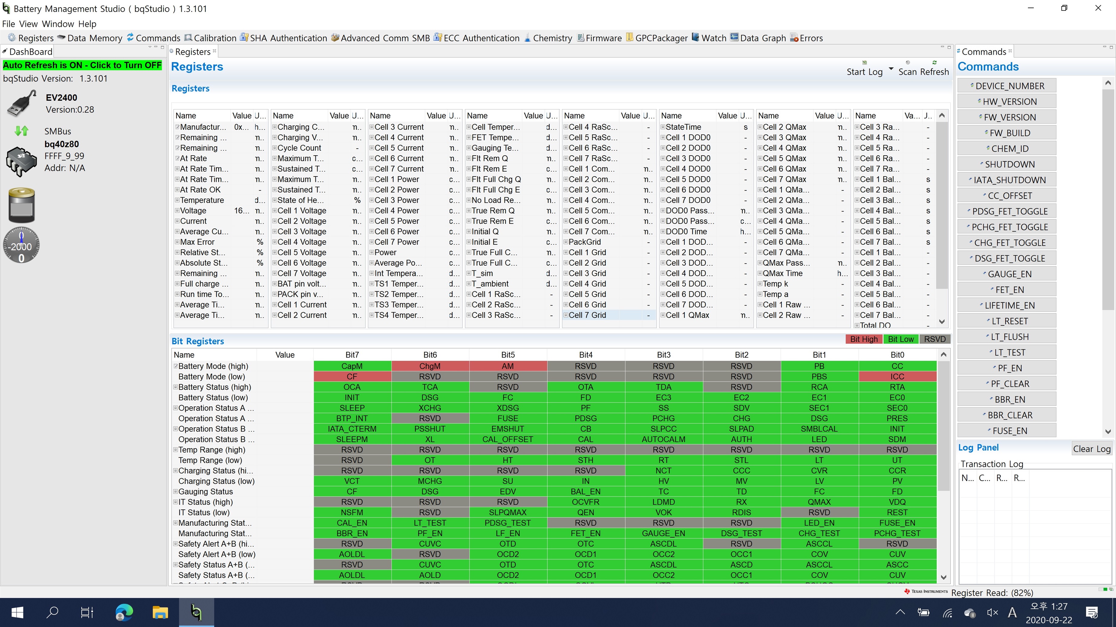Clear the log with Clear Log

pos(1092,449)
